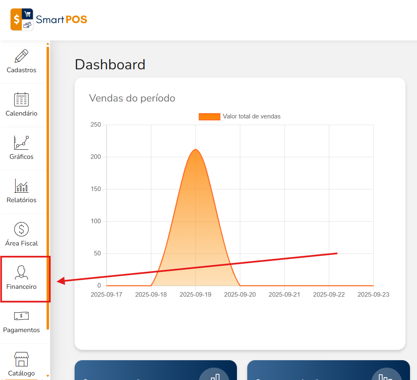Screen dimensions: 417x380
Task: Open the Financeiro person icon
Action: [x=21, y=272]
